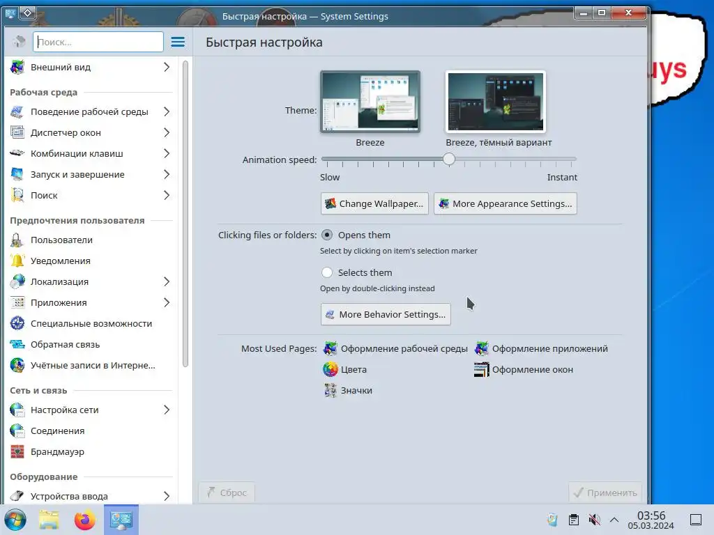This screenshot has width=714, height=535.
Task: Click the Уведомления bell icon
Action: pos(17,261)
